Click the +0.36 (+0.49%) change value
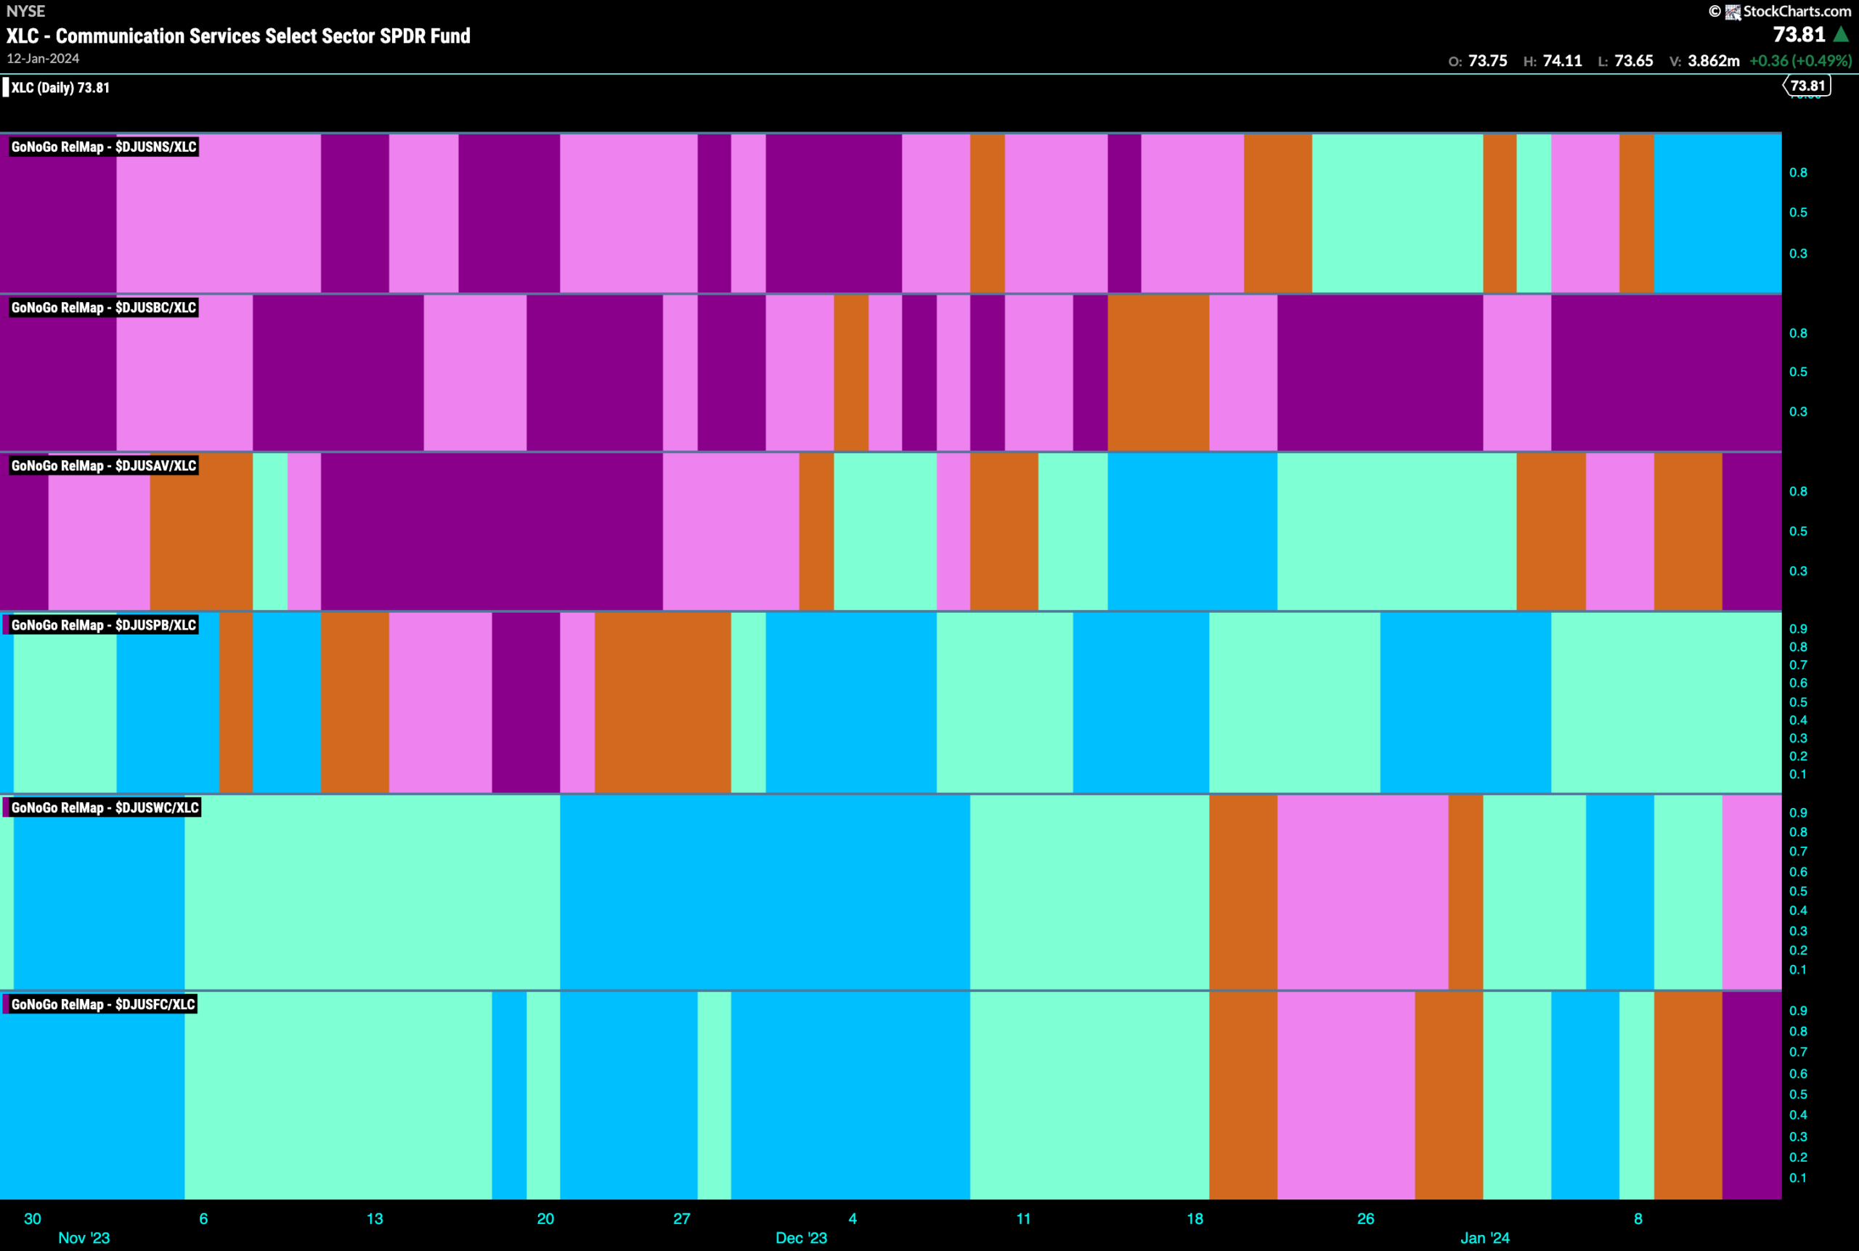 [1800, 61]
